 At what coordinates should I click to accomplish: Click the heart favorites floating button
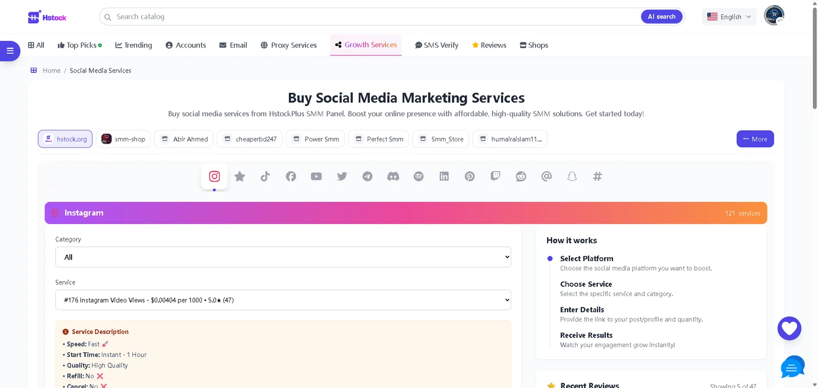click(x=789, y=328)
